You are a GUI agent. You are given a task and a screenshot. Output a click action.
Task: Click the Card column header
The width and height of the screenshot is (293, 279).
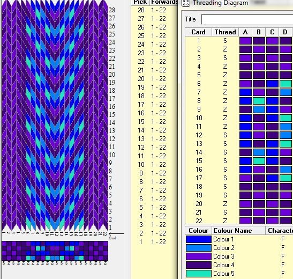tap(198, 32)
